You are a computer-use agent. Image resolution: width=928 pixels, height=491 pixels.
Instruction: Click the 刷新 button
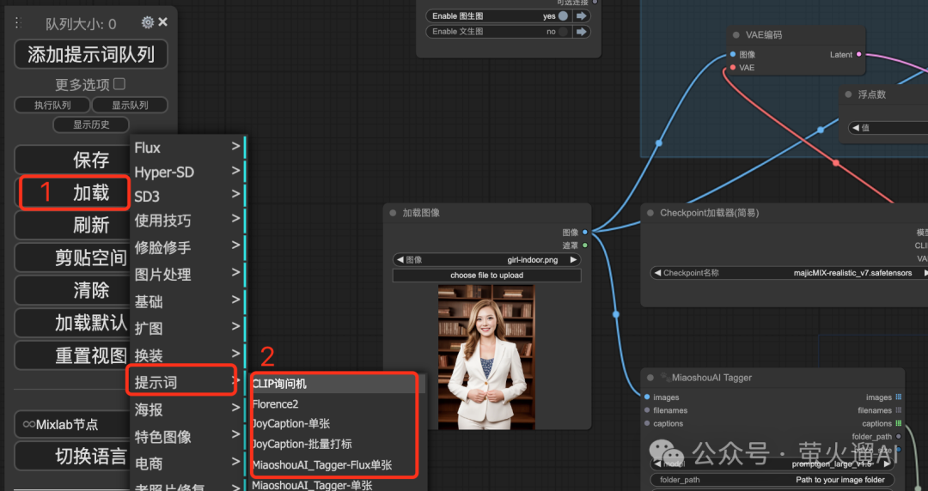tap(73, 225)
